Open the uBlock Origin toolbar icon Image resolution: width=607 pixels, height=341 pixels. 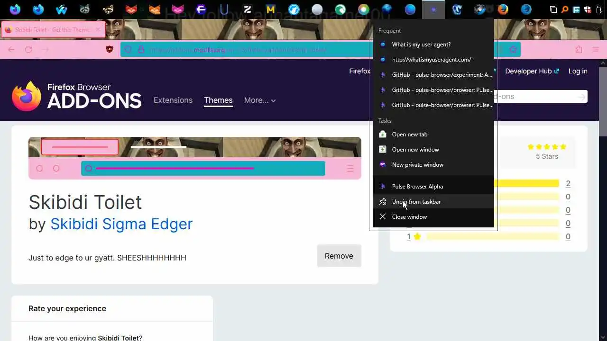pyautogui.click(x=110, y=49)
